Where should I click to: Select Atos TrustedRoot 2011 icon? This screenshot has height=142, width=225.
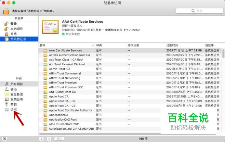45,124
